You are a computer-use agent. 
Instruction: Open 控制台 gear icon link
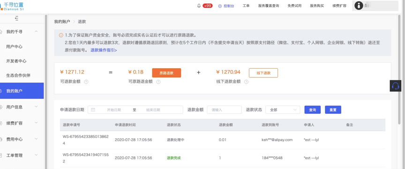(226, 6)
